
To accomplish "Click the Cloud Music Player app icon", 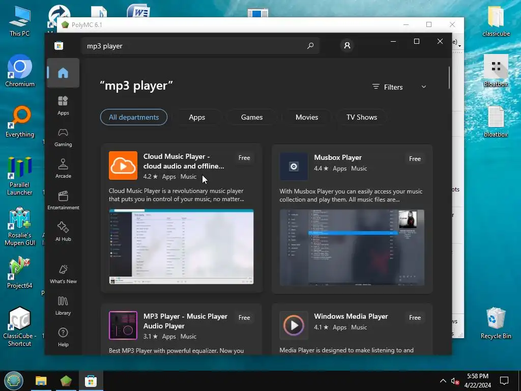I will point(123,165).
